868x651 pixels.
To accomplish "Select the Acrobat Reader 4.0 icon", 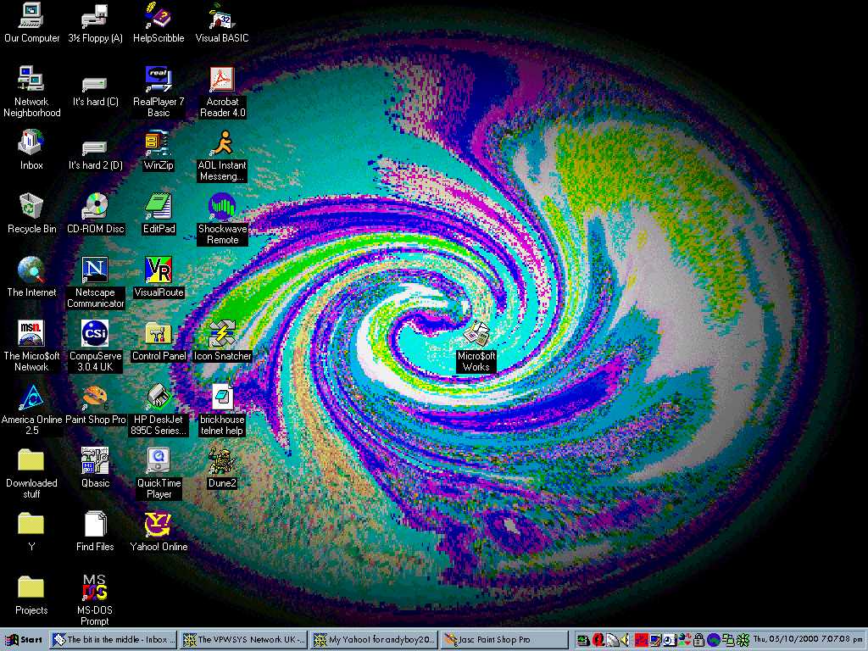I will coord(222,80).
